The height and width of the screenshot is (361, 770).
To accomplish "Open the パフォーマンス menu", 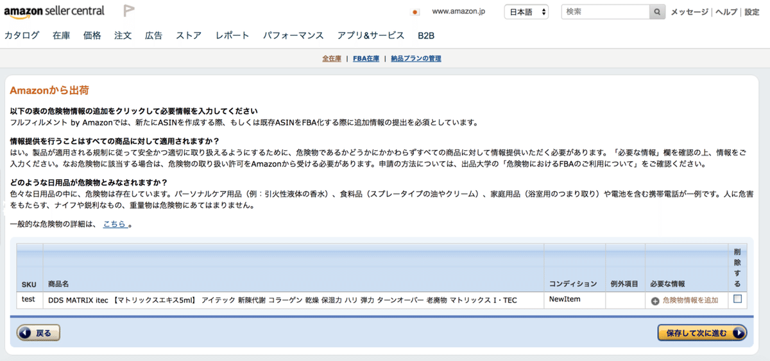I will tap(293, 36).
